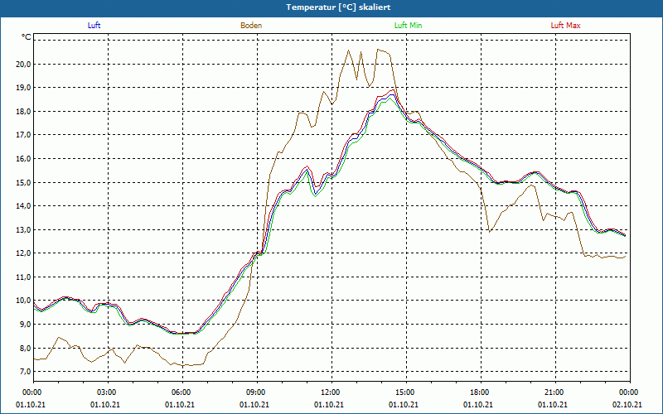The height and width of the screenshot is (414, 663).
Task: Click the '17,0' y-axis value
Action: (x=24, y=135)
